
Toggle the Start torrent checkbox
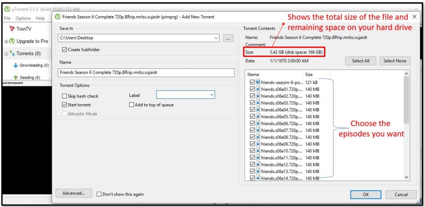click(x=64, y=105)
